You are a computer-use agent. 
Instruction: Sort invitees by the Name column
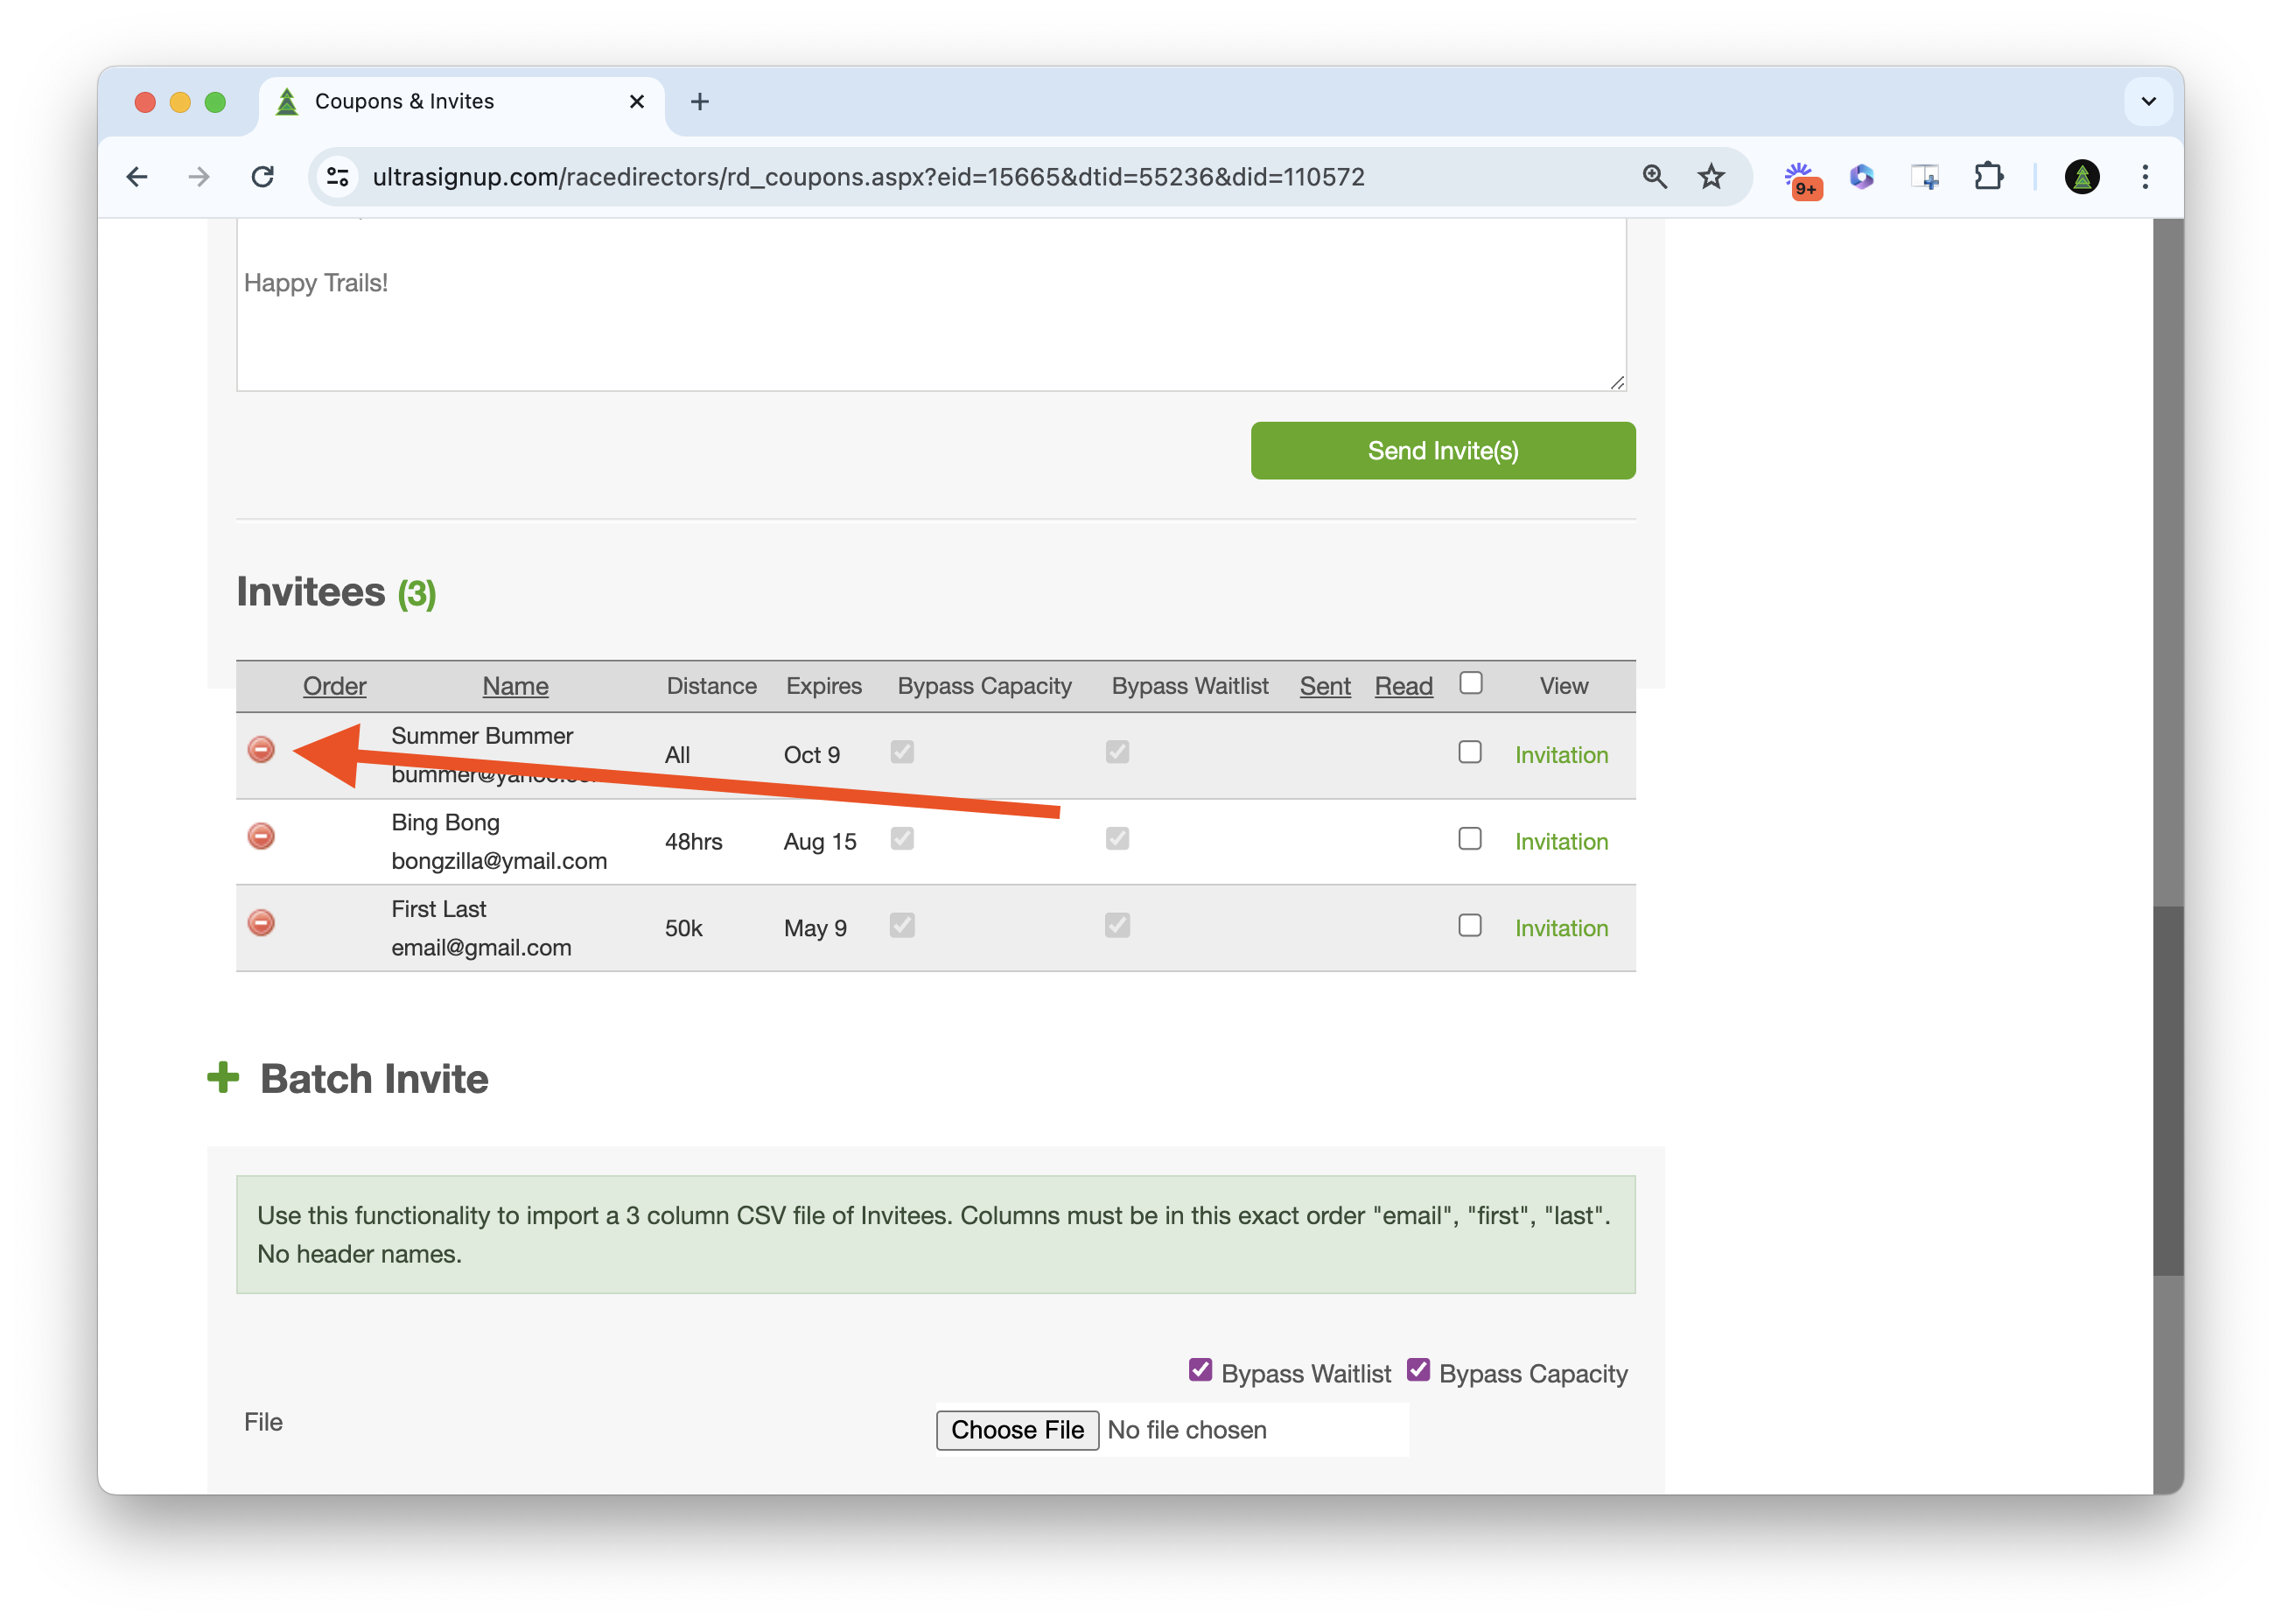pyautogui.click(x=515, y=686)
